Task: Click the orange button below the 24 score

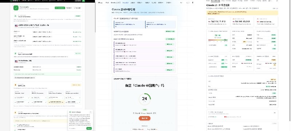Action: [144, 118]
